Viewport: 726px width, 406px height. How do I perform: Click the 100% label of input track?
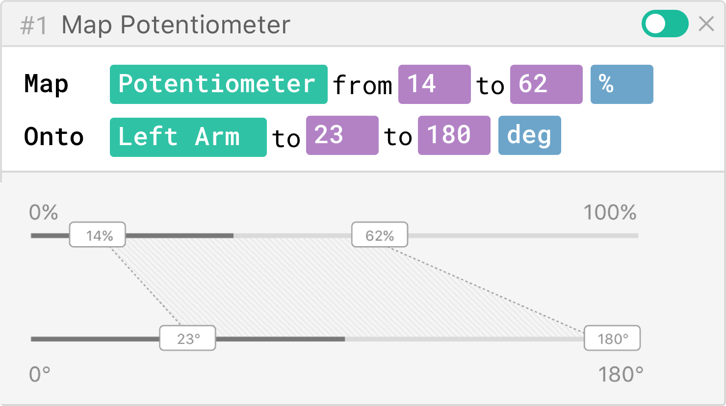tap(610, 213)
